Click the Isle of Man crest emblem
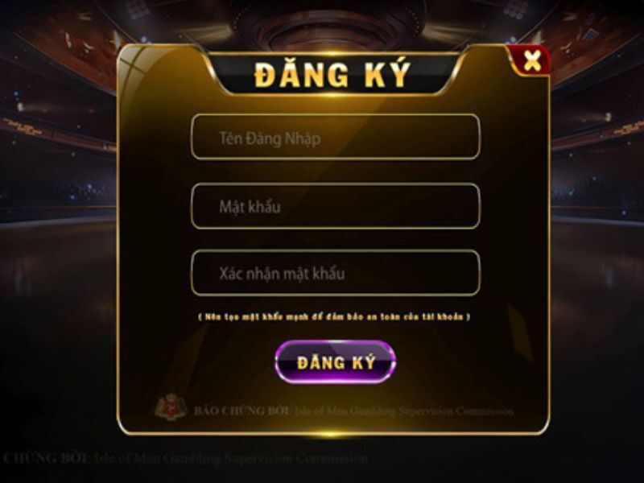Screen dimensions: 644x483 (171, 407)
